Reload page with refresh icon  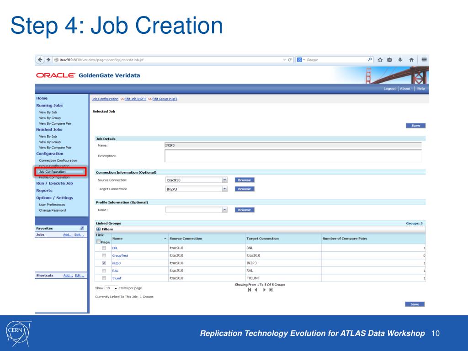pyautogui.click(x=289, y=60)
